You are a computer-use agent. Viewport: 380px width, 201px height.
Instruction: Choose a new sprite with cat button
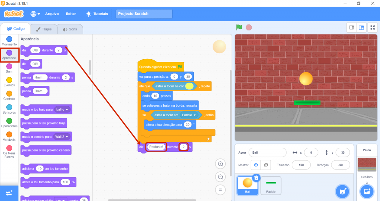click(343, 192)
